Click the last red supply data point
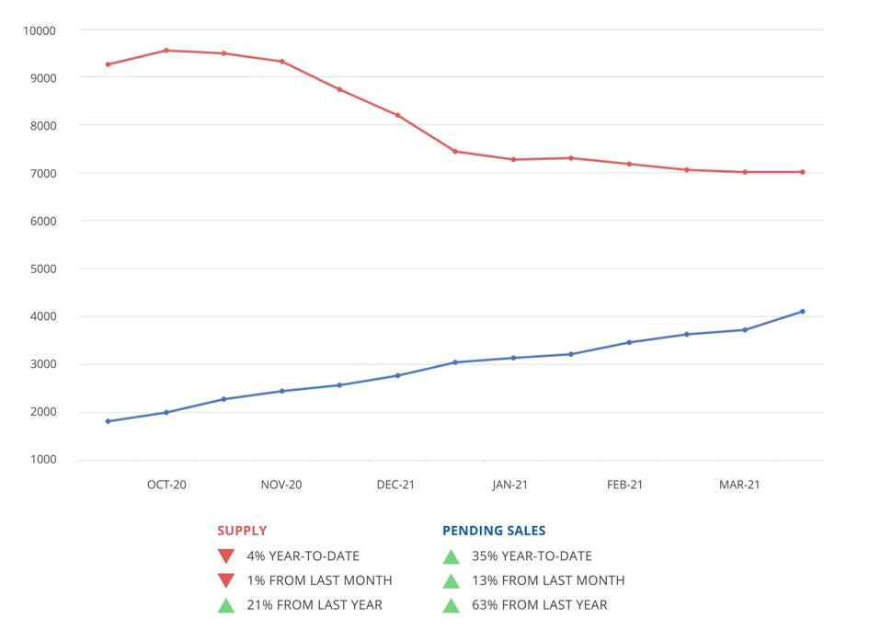The image size is (881, 641). (x=802, y=172)
